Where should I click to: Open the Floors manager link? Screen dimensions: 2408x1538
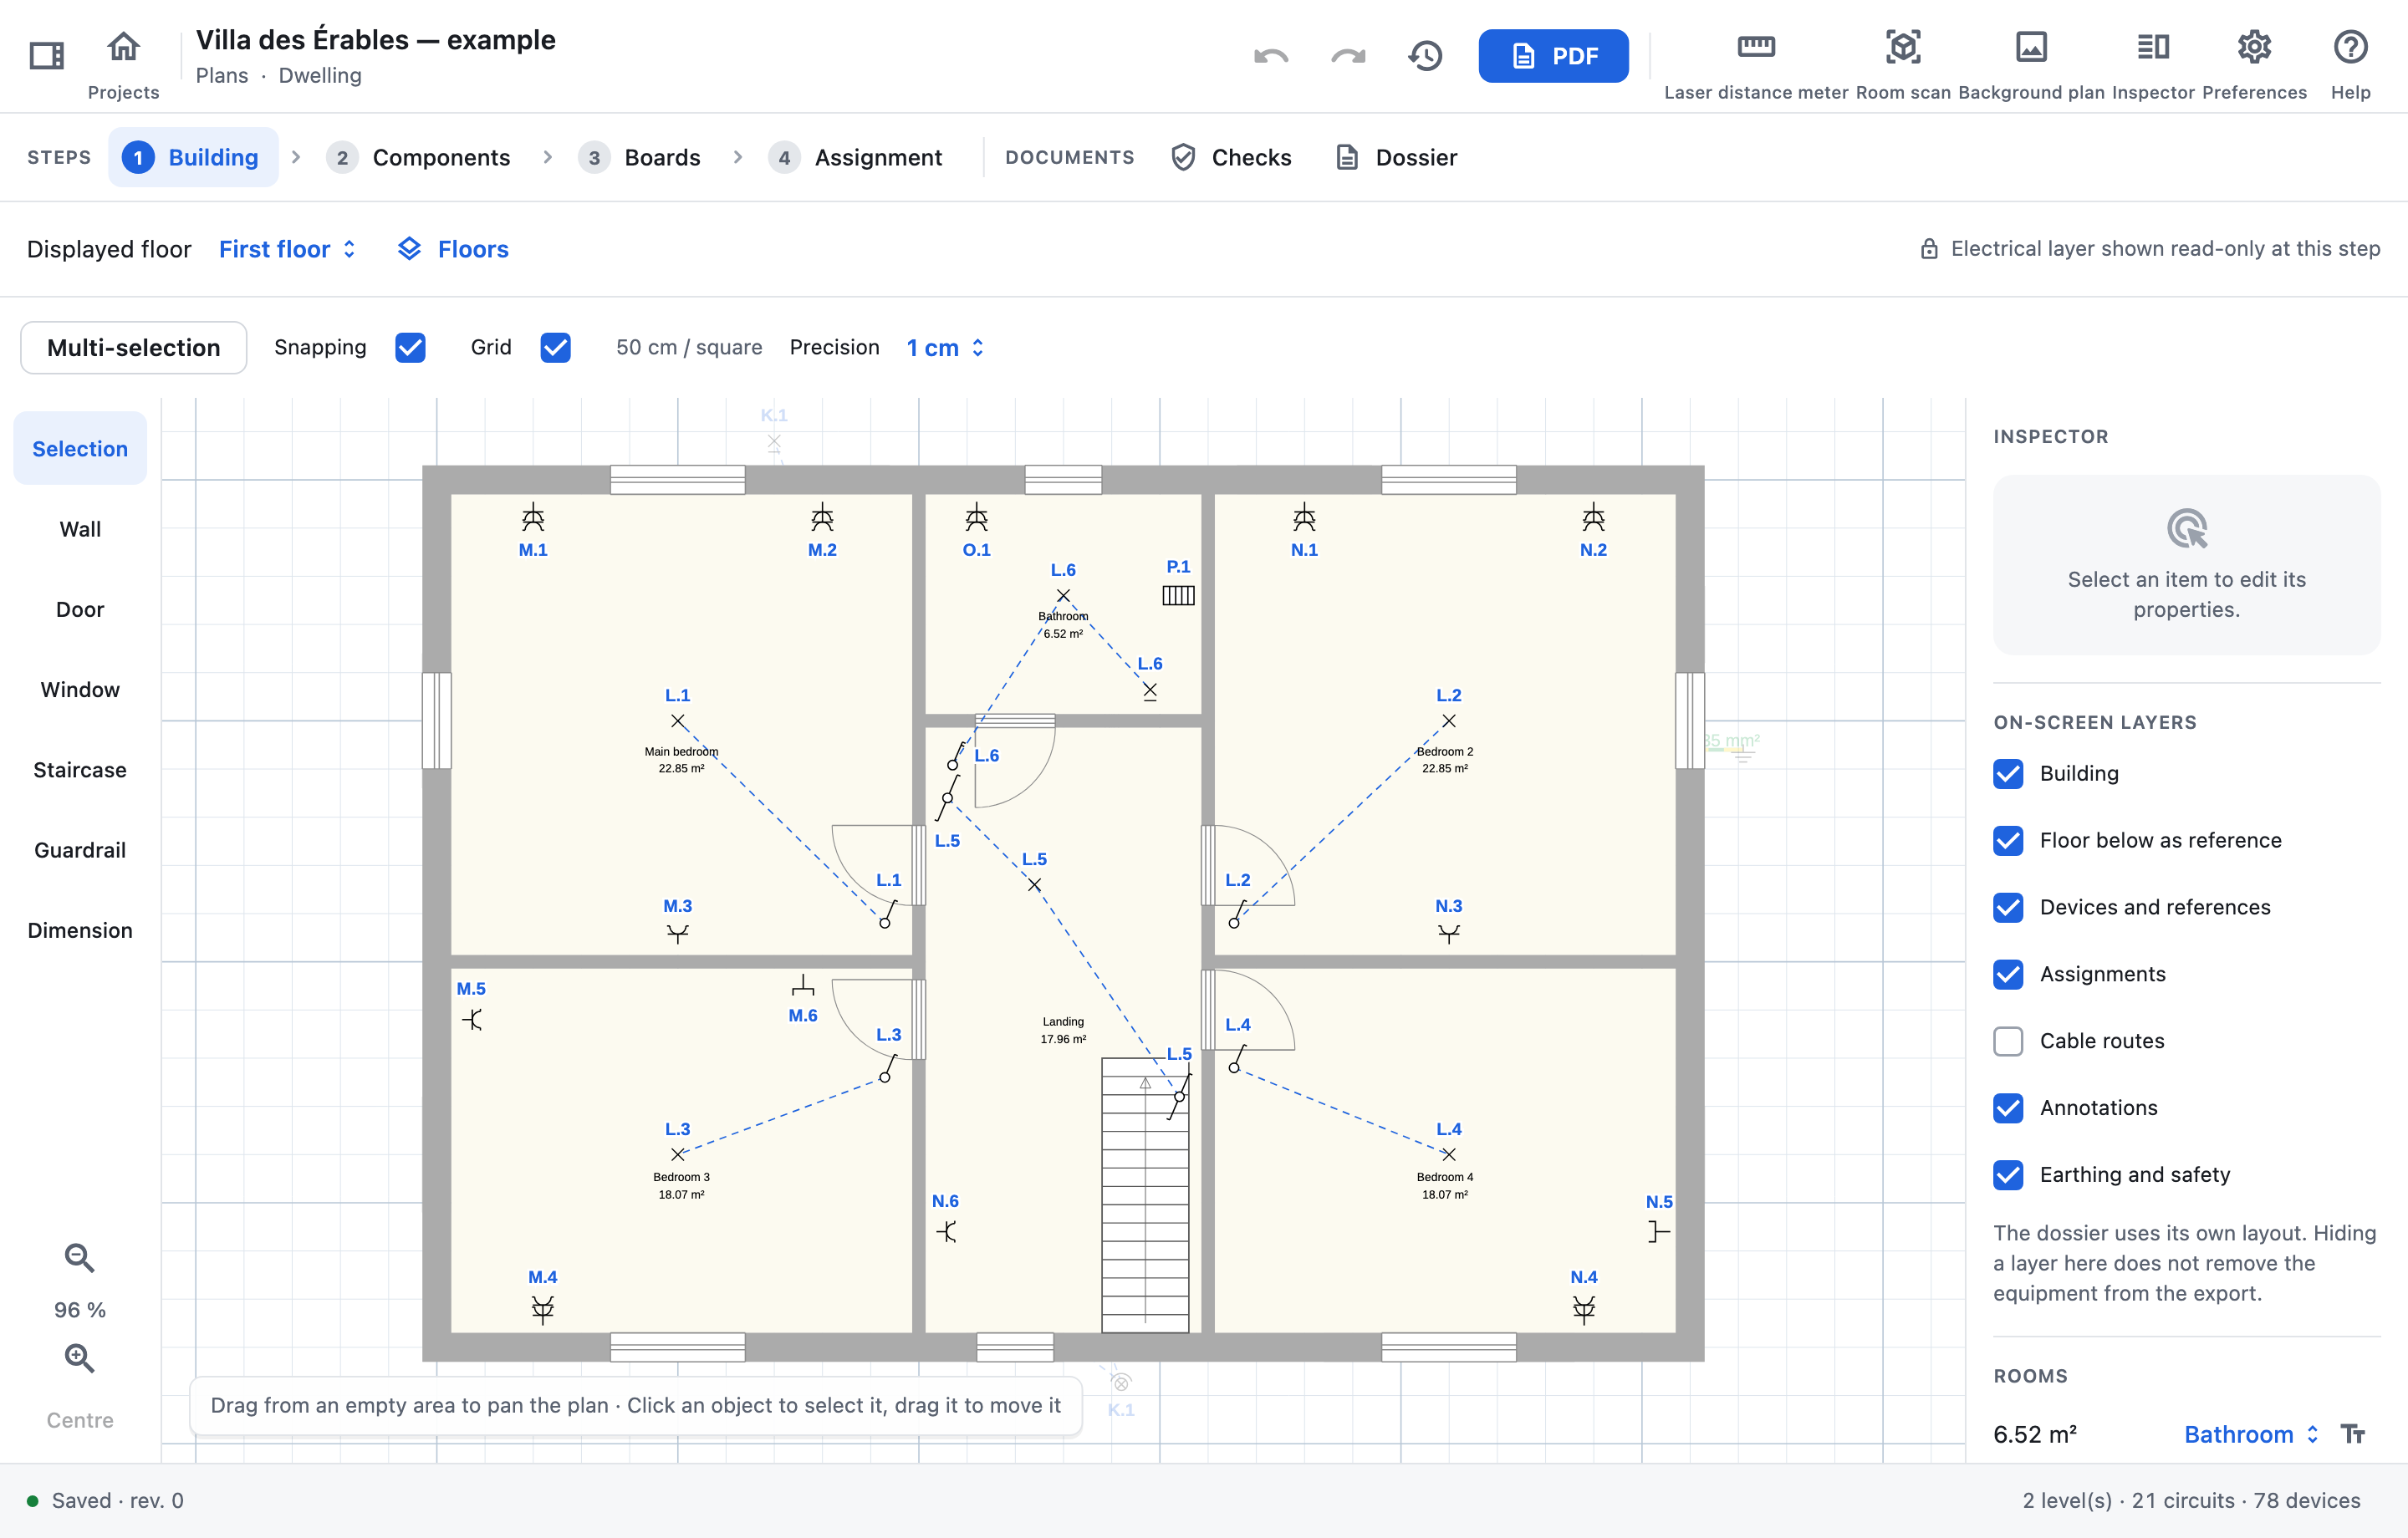click(x=454, y=249)
